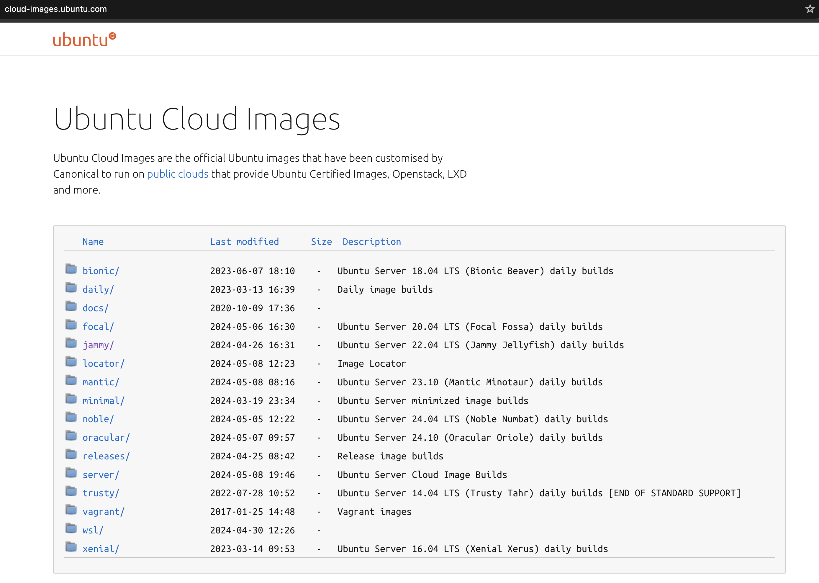Click the cloud-images.ubuntu.com address text
Image resolution: width=819 pixels, height=583 pixels.
[x=56, y=9]
